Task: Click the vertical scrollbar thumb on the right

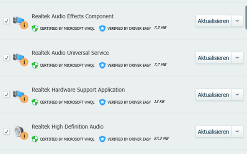Action: tap(246, 17)
